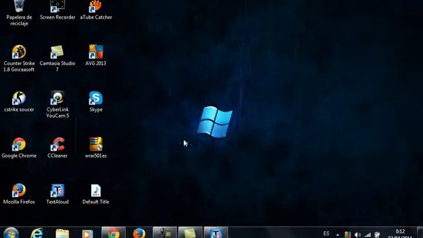Select the AVG 2013 desktop icon
This screenshot has width=423, height=238.
click(96, 55)
